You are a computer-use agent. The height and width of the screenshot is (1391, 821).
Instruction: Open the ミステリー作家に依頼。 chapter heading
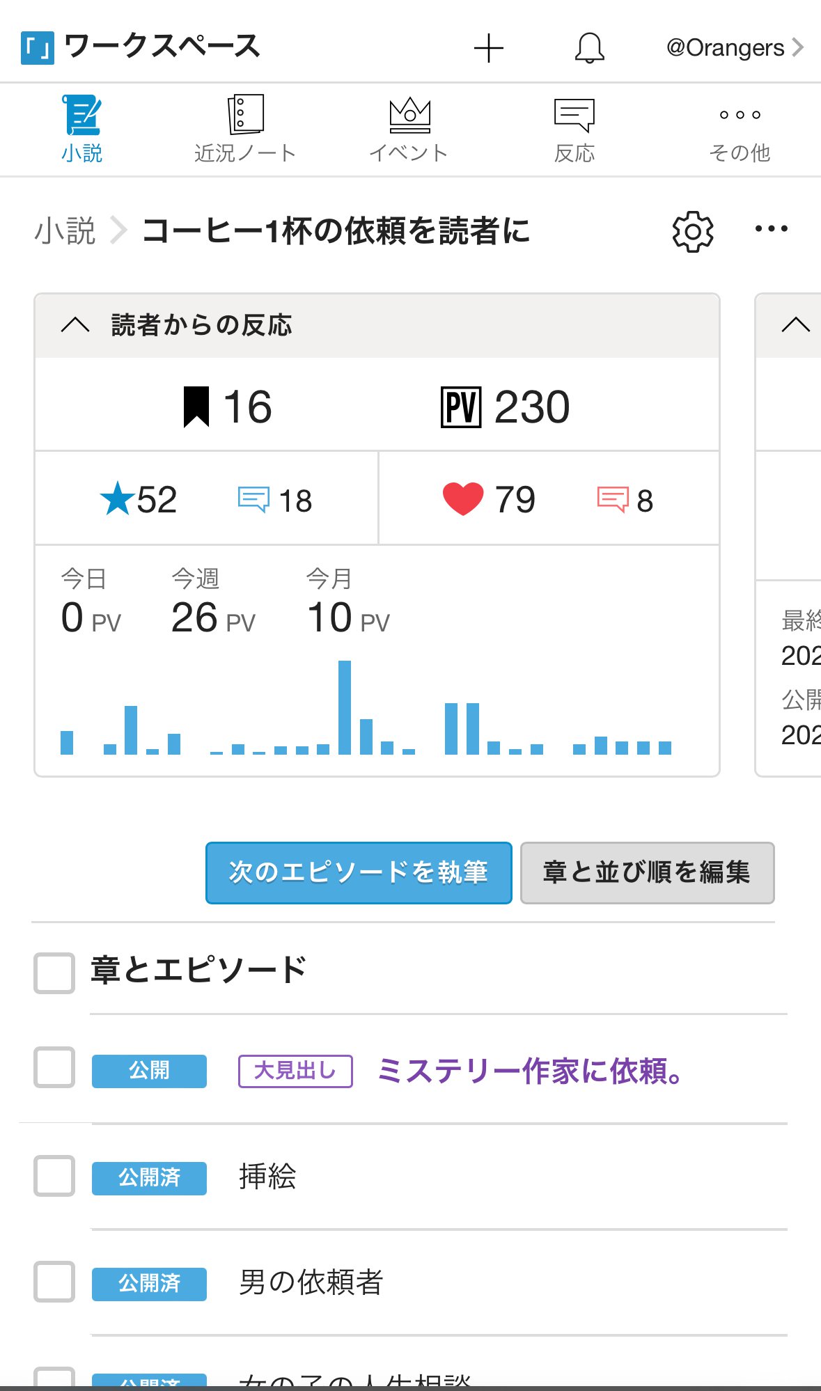529,1071
